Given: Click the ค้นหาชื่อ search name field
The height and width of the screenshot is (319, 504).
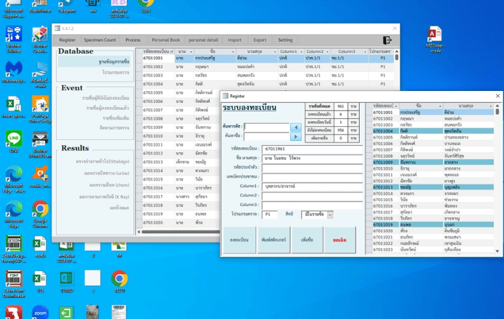Looking at the screenshot, I should click(266, 136).
